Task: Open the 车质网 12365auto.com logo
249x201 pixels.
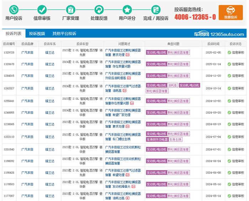Action: (x=219, y=34)
